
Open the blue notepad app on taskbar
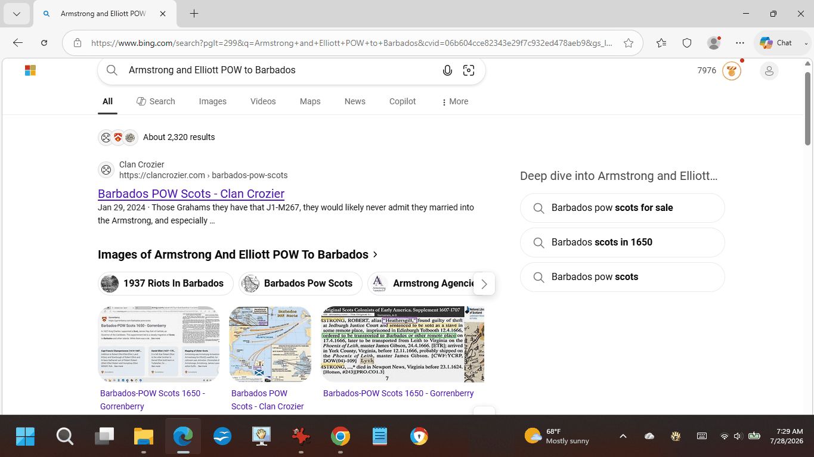[380, 437]
